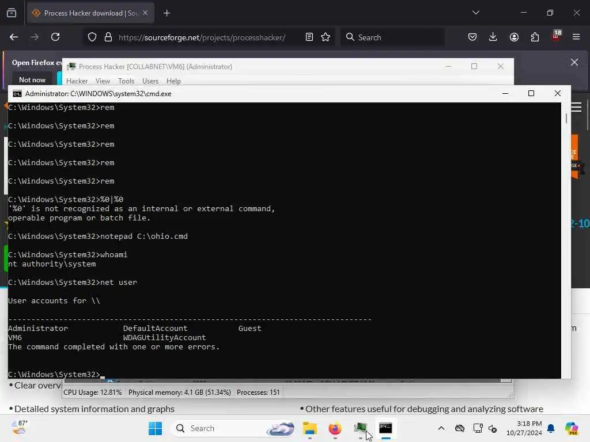Open File Explorer from taskbar
This screenshot has width=590, height=442.
[x=309, y=428]
